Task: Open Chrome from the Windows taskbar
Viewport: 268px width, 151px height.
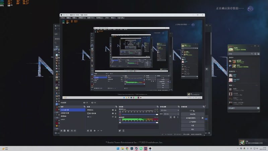Action: (x=127, y=148)
